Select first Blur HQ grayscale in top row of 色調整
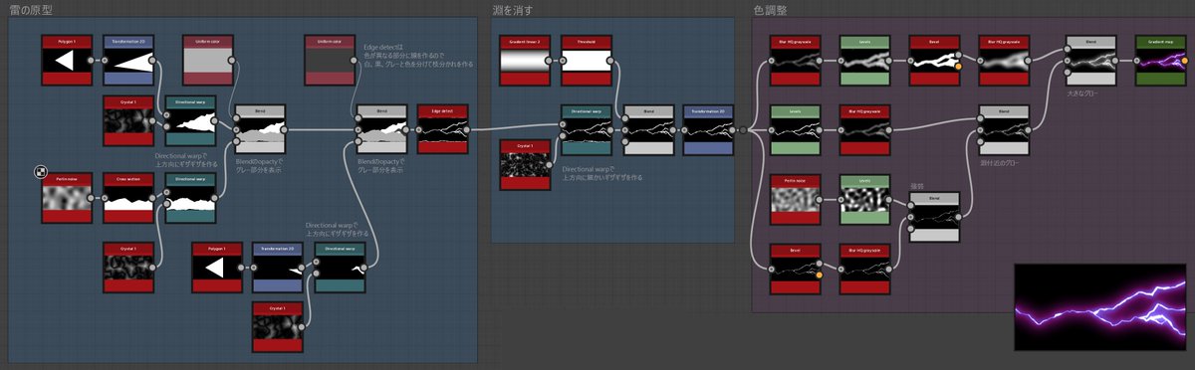Screen dimensions: 1195x370 point(795,60)
